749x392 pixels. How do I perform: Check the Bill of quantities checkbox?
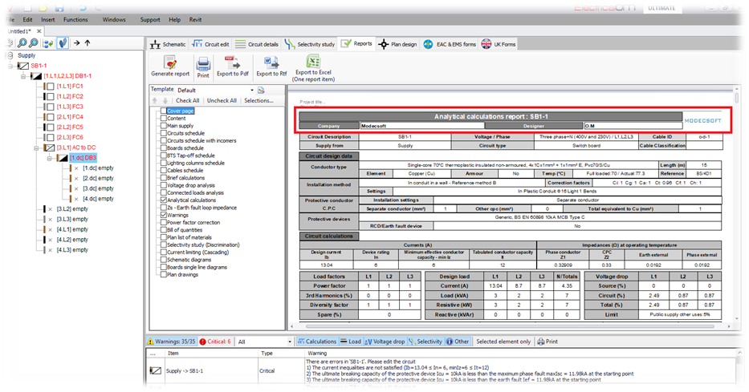pyautogui.click(x=163, y=230)
